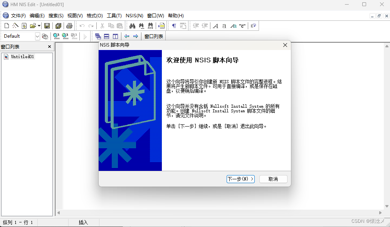Viewport: 390px width, 227px height.
Task: Click 取消 to exit the wizard
Action: point(273,179)
